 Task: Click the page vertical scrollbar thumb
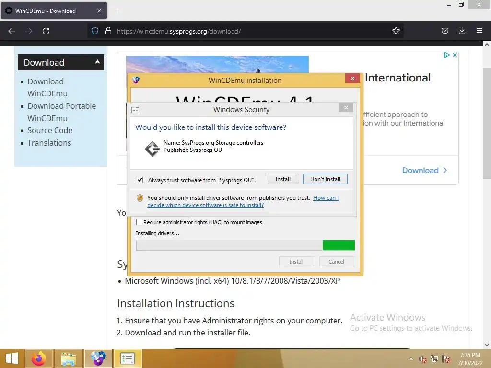[x=487, y=124]
